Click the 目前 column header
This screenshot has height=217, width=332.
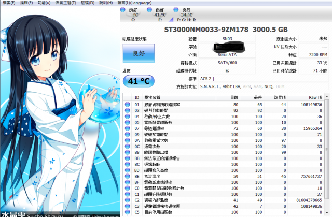[x=228, y=97]
